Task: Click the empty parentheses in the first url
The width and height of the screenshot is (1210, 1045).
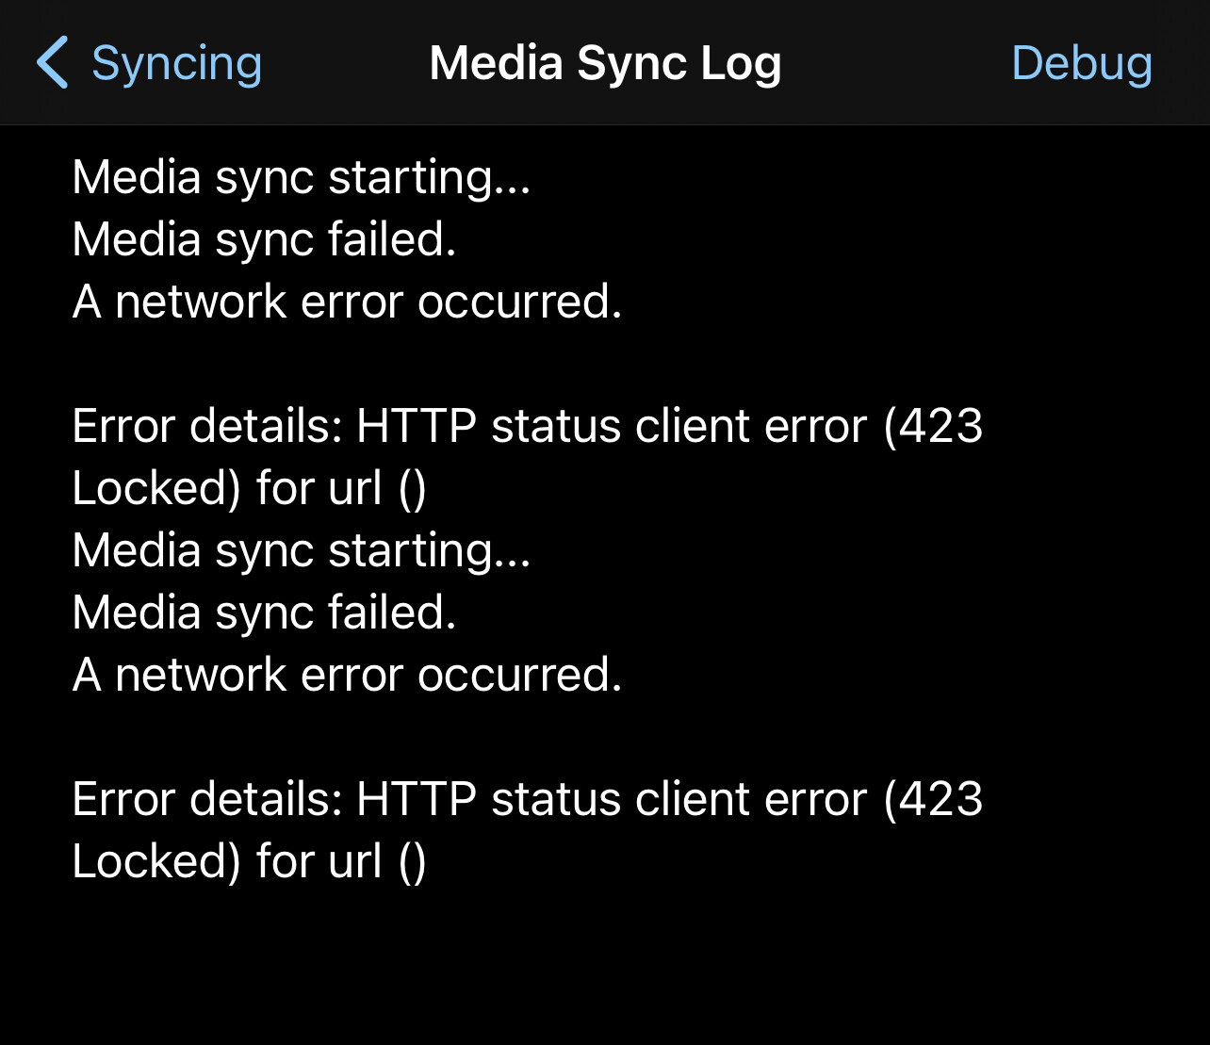Action: tap(413, 490)
